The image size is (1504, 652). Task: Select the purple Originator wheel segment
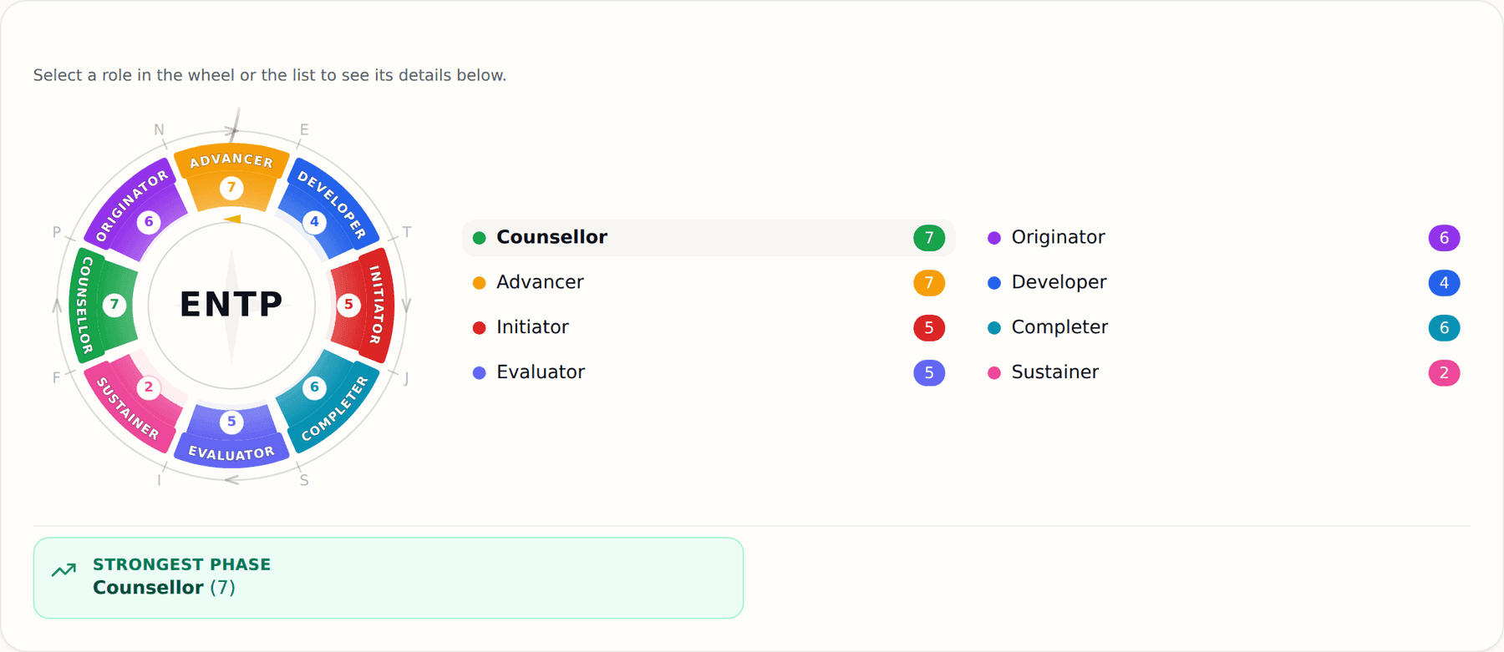coord(136,210)
